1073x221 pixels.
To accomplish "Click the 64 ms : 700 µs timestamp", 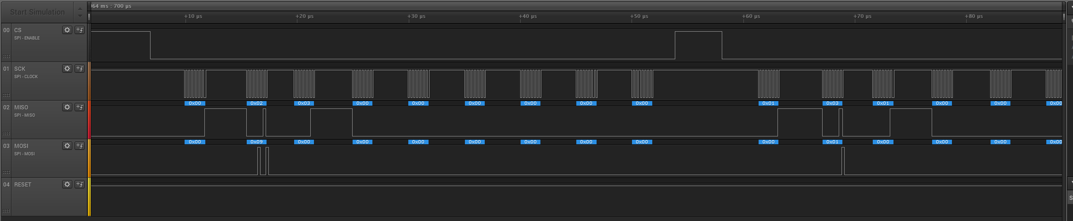I will [x=111, y=6].
